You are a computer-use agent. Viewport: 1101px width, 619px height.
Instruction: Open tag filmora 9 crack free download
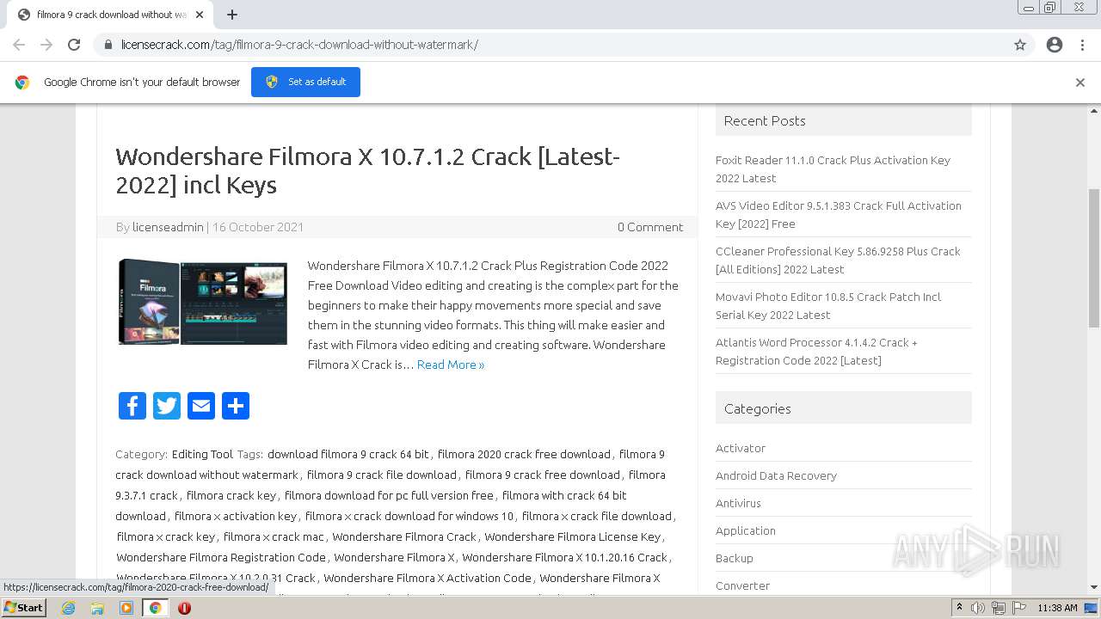click(x=543, y=475)
